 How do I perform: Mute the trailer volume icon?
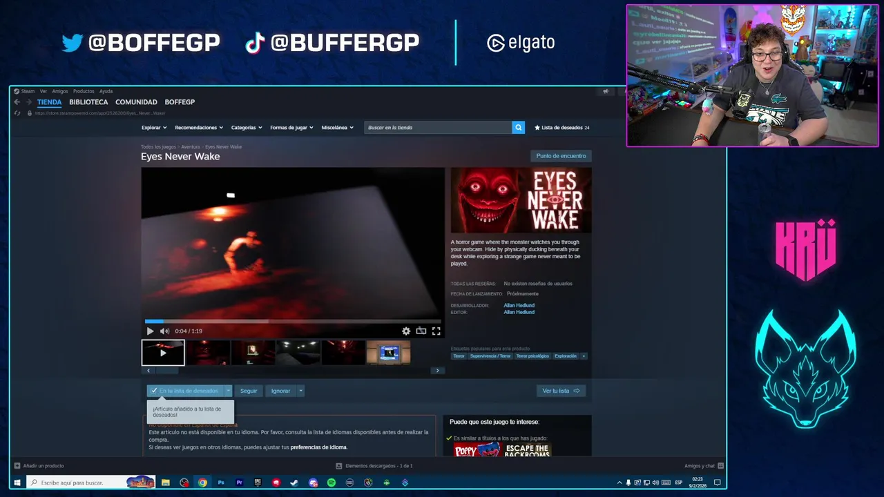pyautogui.click(x=164, y=331)
